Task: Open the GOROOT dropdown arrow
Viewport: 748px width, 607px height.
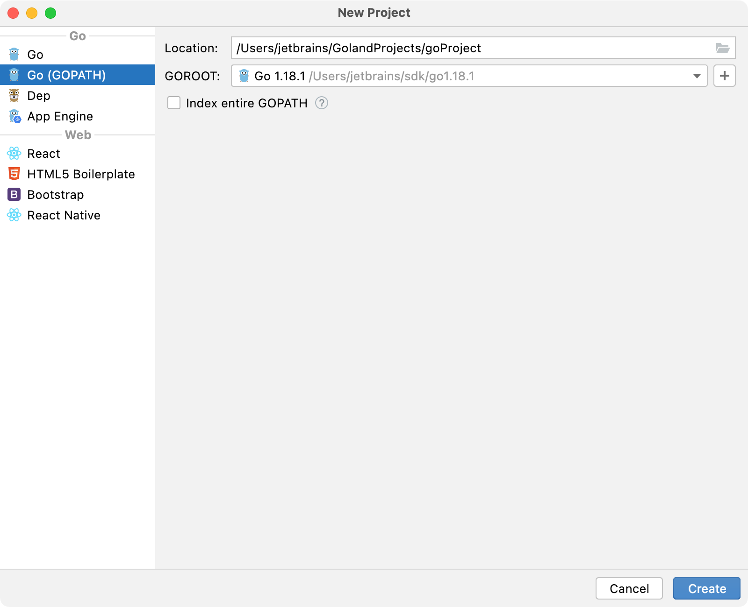Action: pos(697,76)
